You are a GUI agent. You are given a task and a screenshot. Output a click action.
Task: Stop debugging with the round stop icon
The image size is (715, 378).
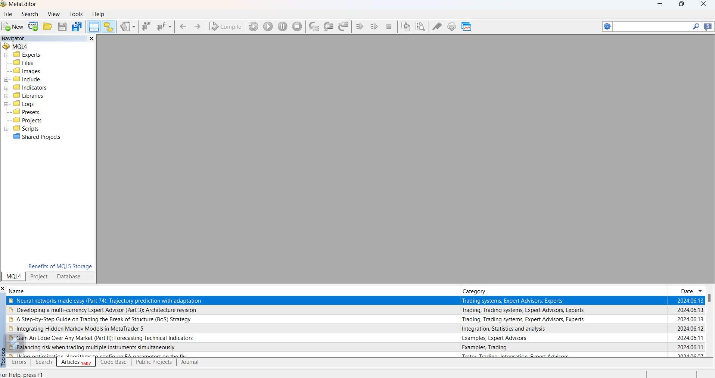[x=297, y=26]
